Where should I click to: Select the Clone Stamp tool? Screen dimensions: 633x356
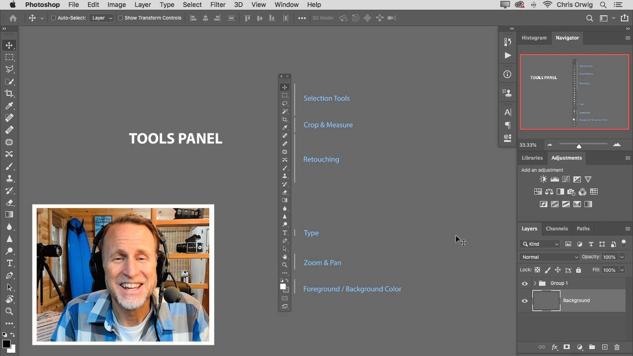[x=9, y=178]
